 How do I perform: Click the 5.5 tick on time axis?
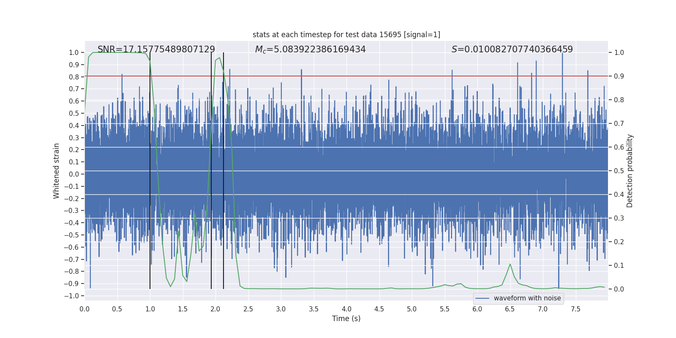coord(444,309)
